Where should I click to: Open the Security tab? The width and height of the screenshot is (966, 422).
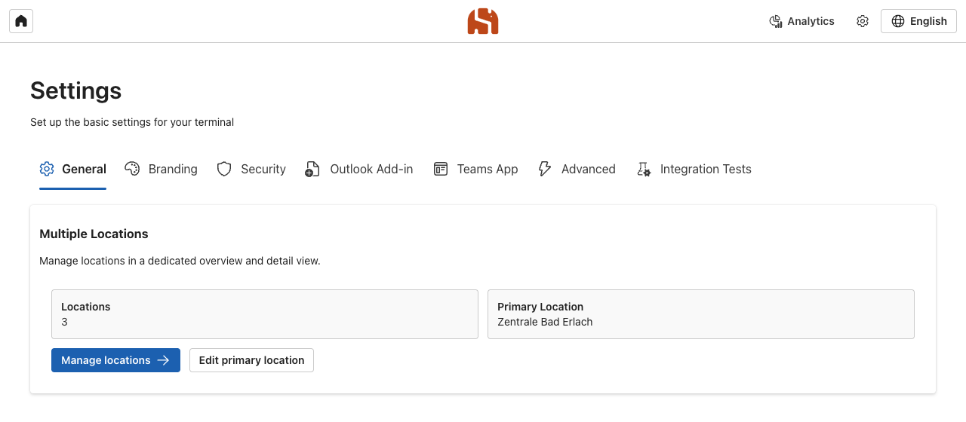[251, 169]
